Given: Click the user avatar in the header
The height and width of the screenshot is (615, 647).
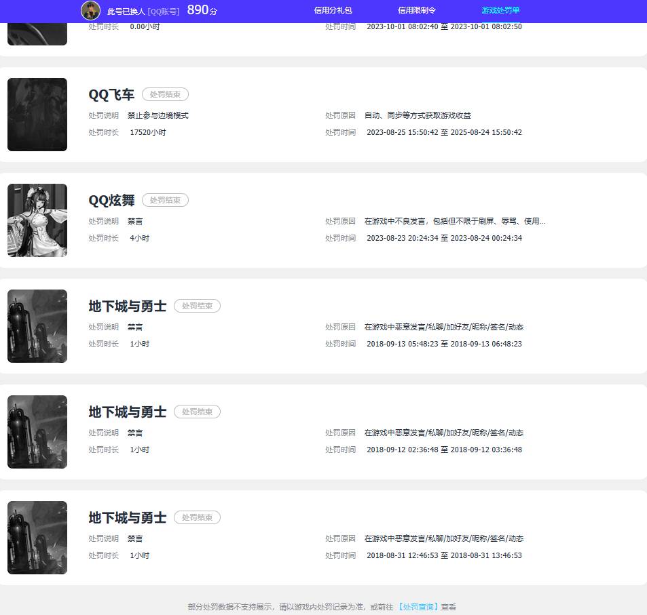Looking at the screenshot, I should (90, 10).
